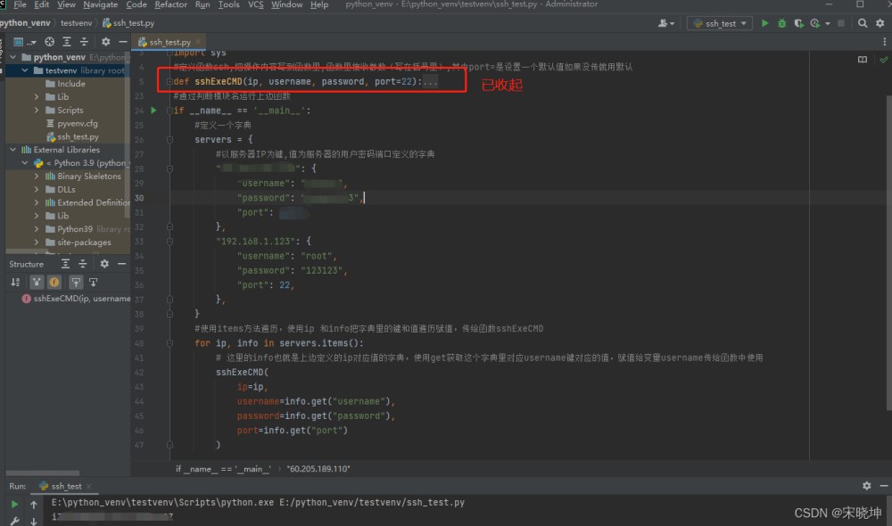Screen dimensions: 892x526
Task: Select pyvenv.cfg in the project tree
Action: point(71,123)
